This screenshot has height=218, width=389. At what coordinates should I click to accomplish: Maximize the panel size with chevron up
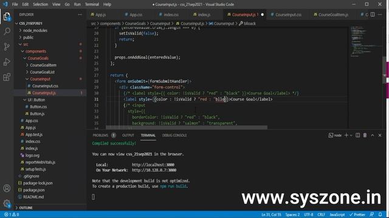click(373, 135)
